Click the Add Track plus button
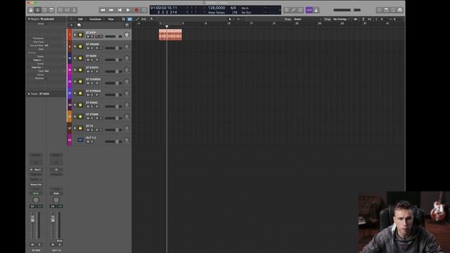Screen dimensions: 450x253 tap(72, 25)
